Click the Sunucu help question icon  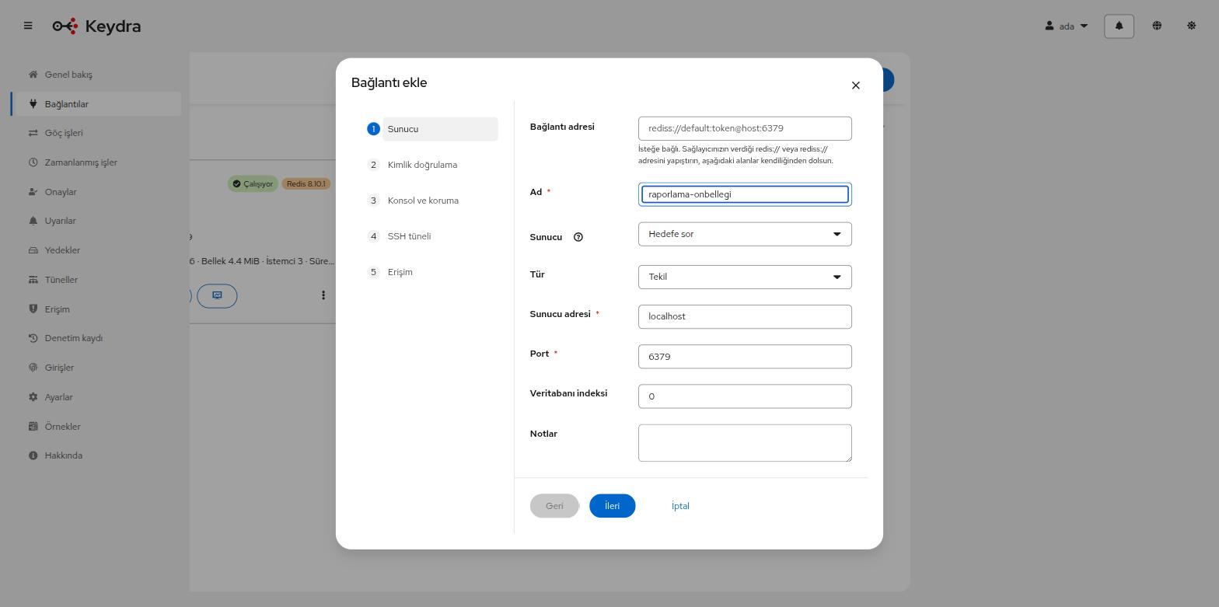(x=578, y=237)
